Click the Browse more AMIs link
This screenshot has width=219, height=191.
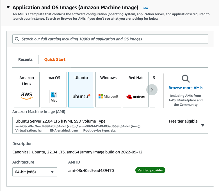[186, 88]
